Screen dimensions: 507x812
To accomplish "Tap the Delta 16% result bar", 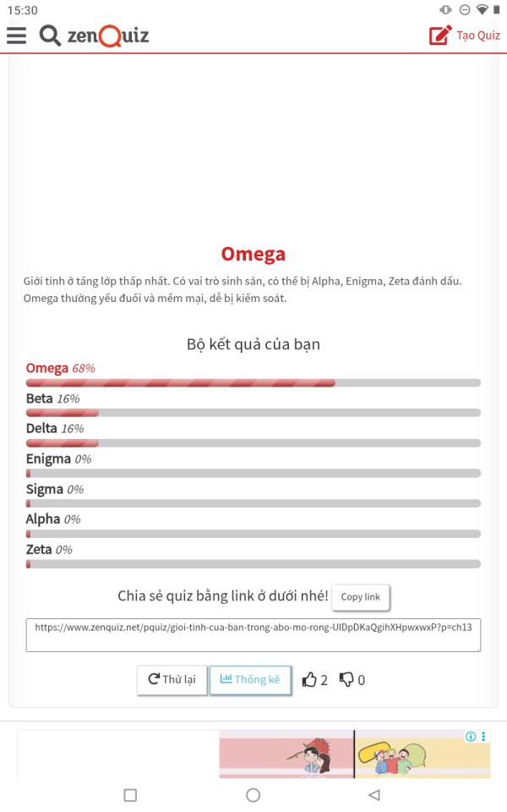I will pos(253,443).
